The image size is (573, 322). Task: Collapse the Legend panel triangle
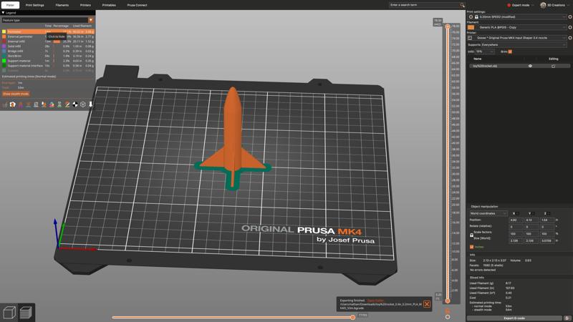click(3, 13)
